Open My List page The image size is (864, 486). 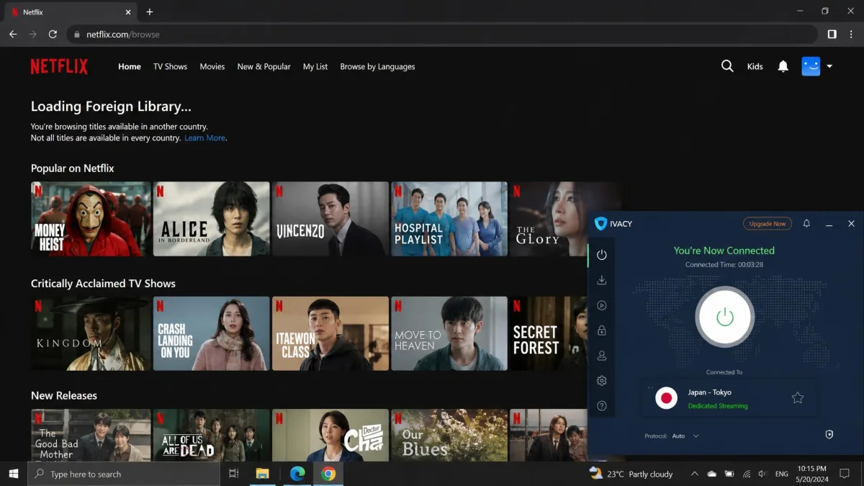pos(315,66)
